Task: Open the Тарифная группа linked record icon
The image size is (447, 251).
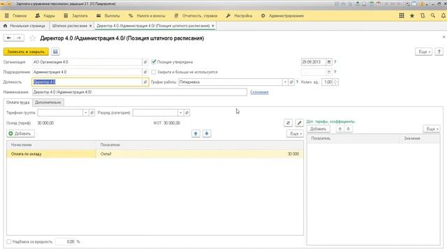Action: tap(91, 113)
